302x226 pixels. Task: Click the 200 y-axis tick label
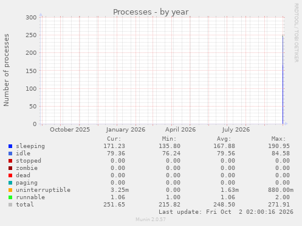(x=31, y=53)
